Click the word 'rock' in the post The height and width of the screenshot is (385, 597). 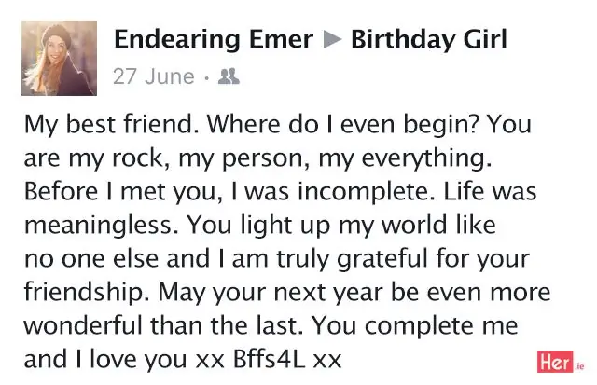137,158
